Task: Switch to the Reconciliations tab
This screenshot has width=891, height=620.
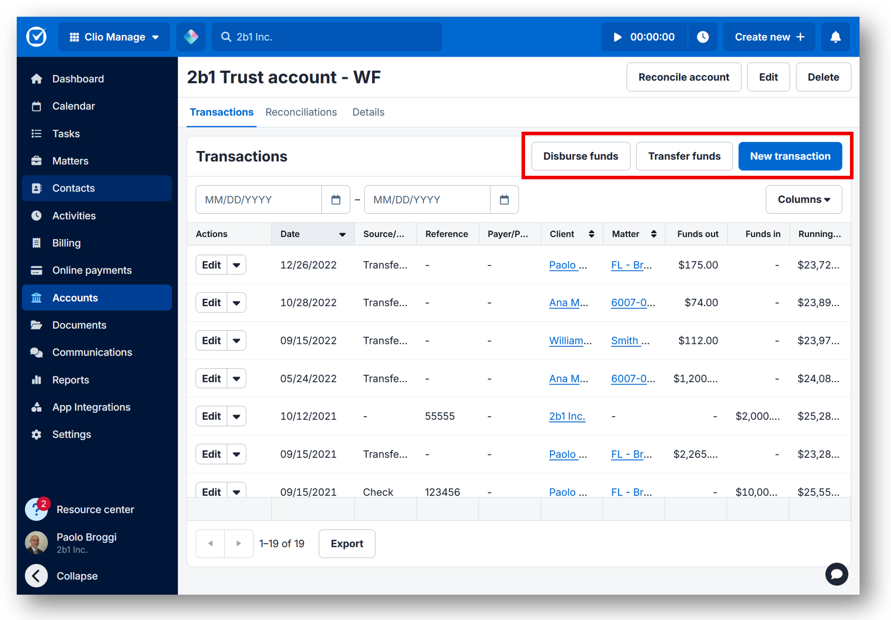Action: coord(301,112)
